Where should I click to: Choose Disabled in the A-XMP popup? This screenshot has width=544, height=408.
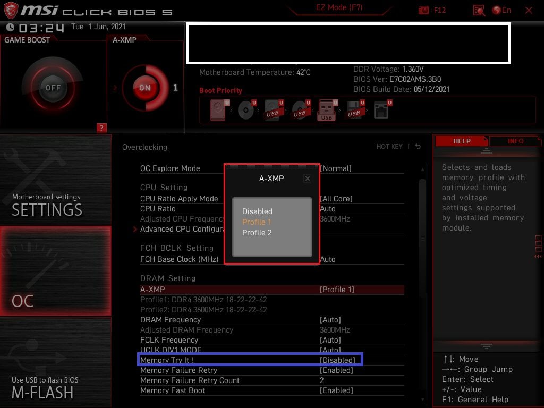(257, 211)
